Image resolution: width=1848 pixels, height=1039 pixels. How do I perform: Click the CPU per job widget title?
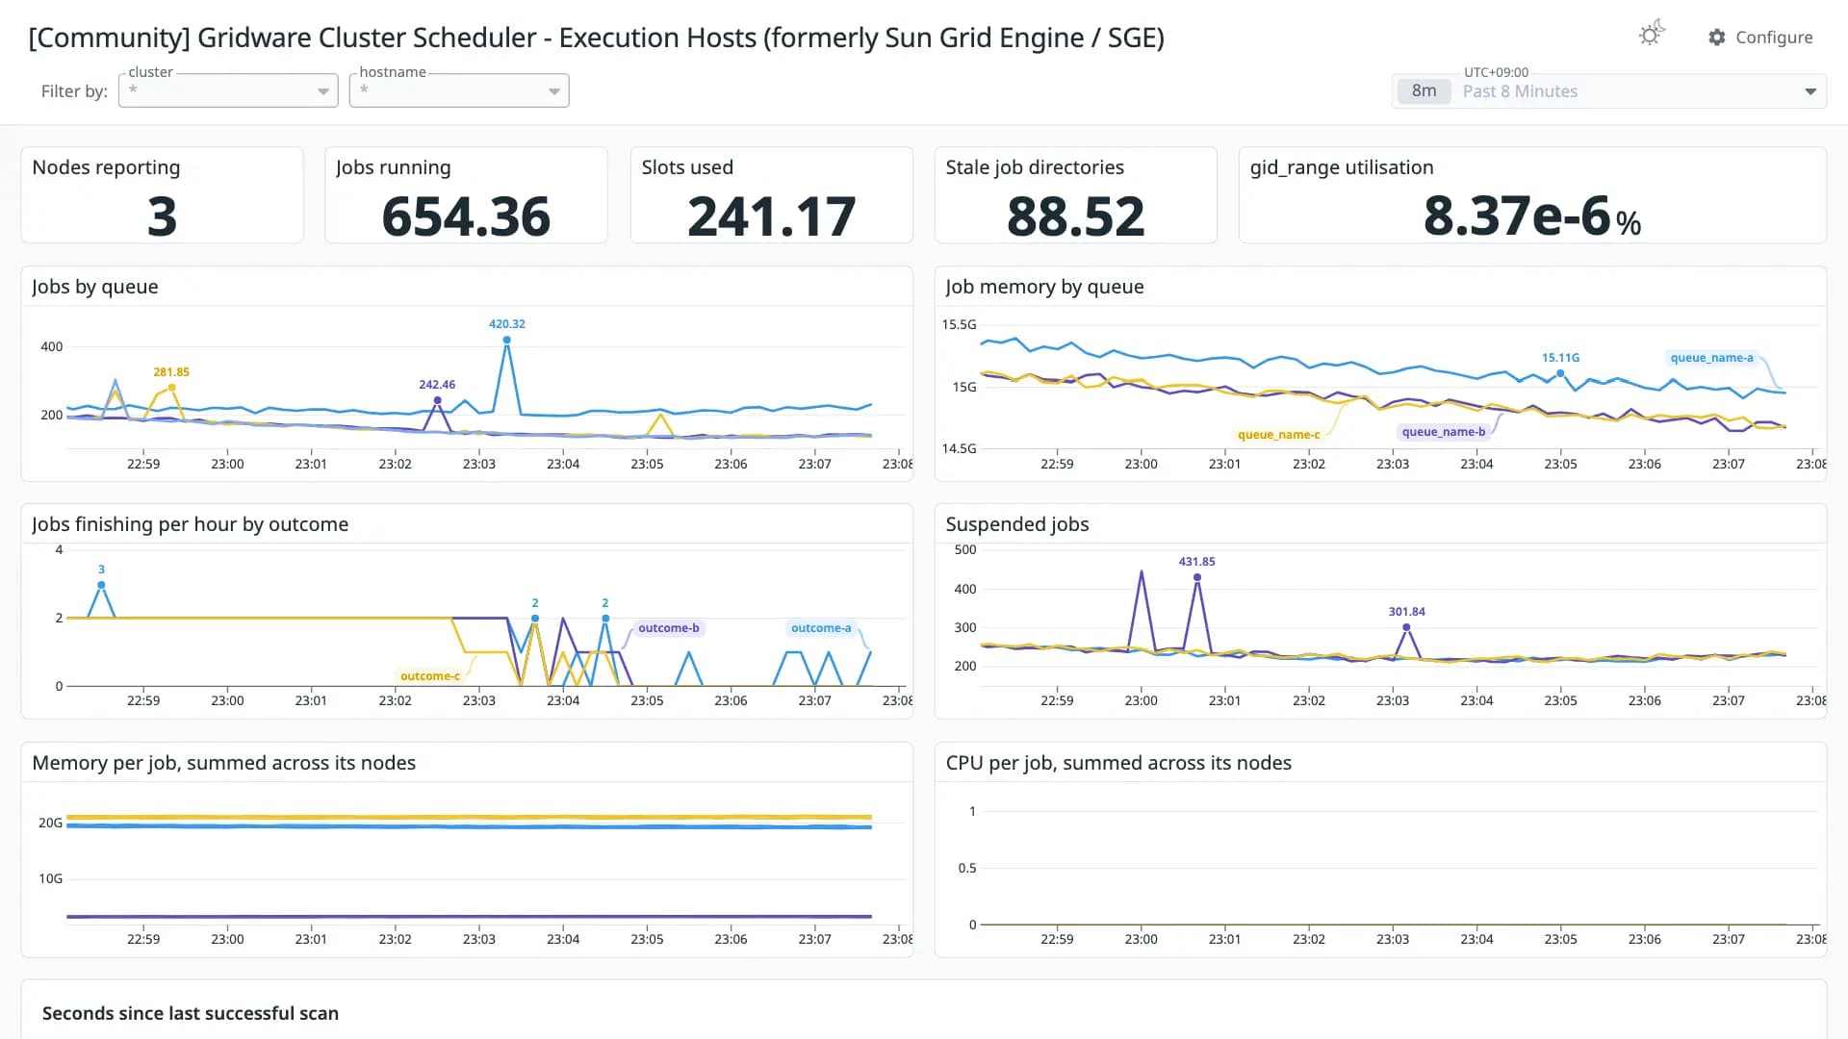[x=1118, y=763]
